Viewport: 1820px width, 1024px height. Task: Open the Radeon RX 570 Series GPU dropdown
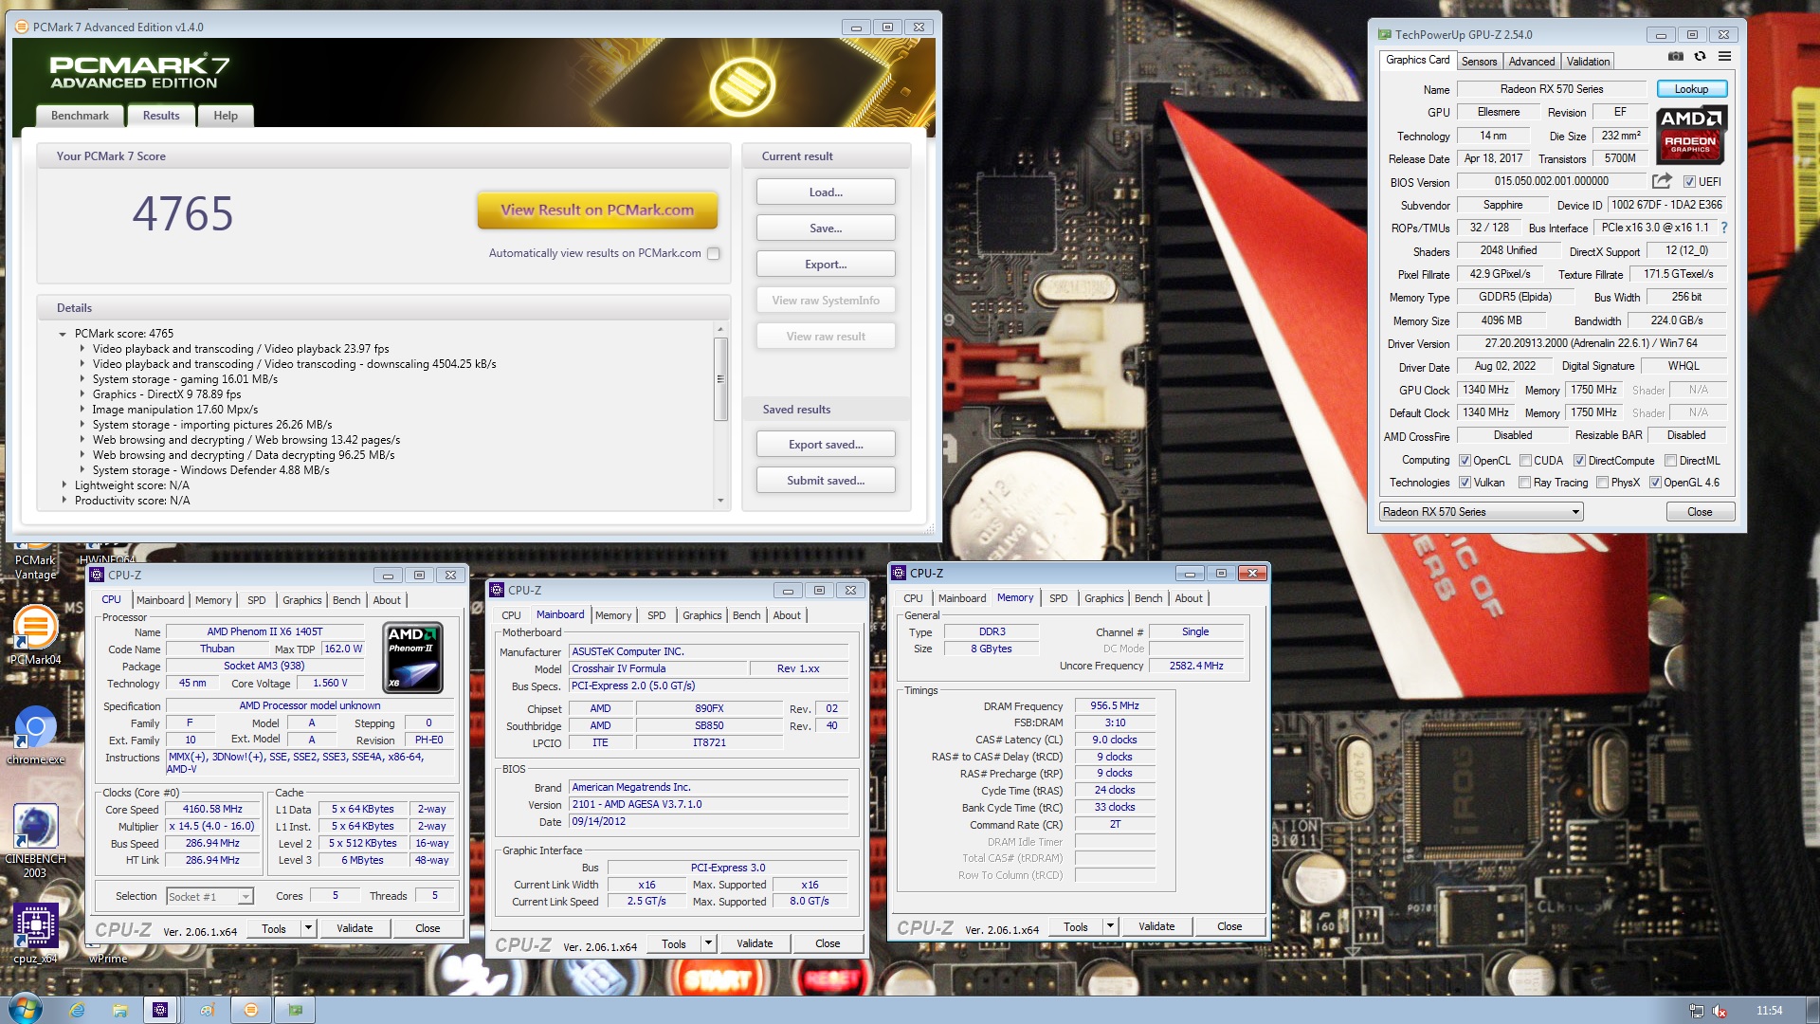pos(1482,512)
